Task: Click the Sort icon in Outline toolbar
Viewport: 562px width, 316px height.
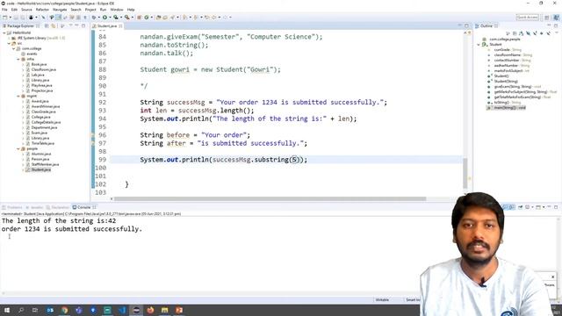Action: click(521, 33)
